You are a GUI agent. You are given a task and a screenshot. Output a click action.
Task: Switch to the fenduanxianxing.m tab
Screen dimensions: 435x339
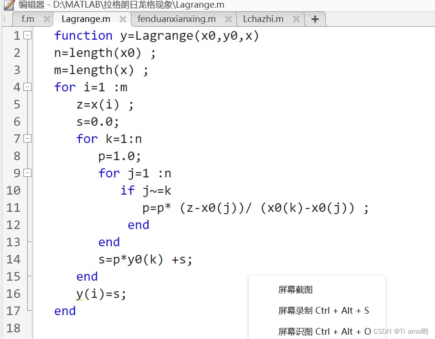tap(177, 19)
